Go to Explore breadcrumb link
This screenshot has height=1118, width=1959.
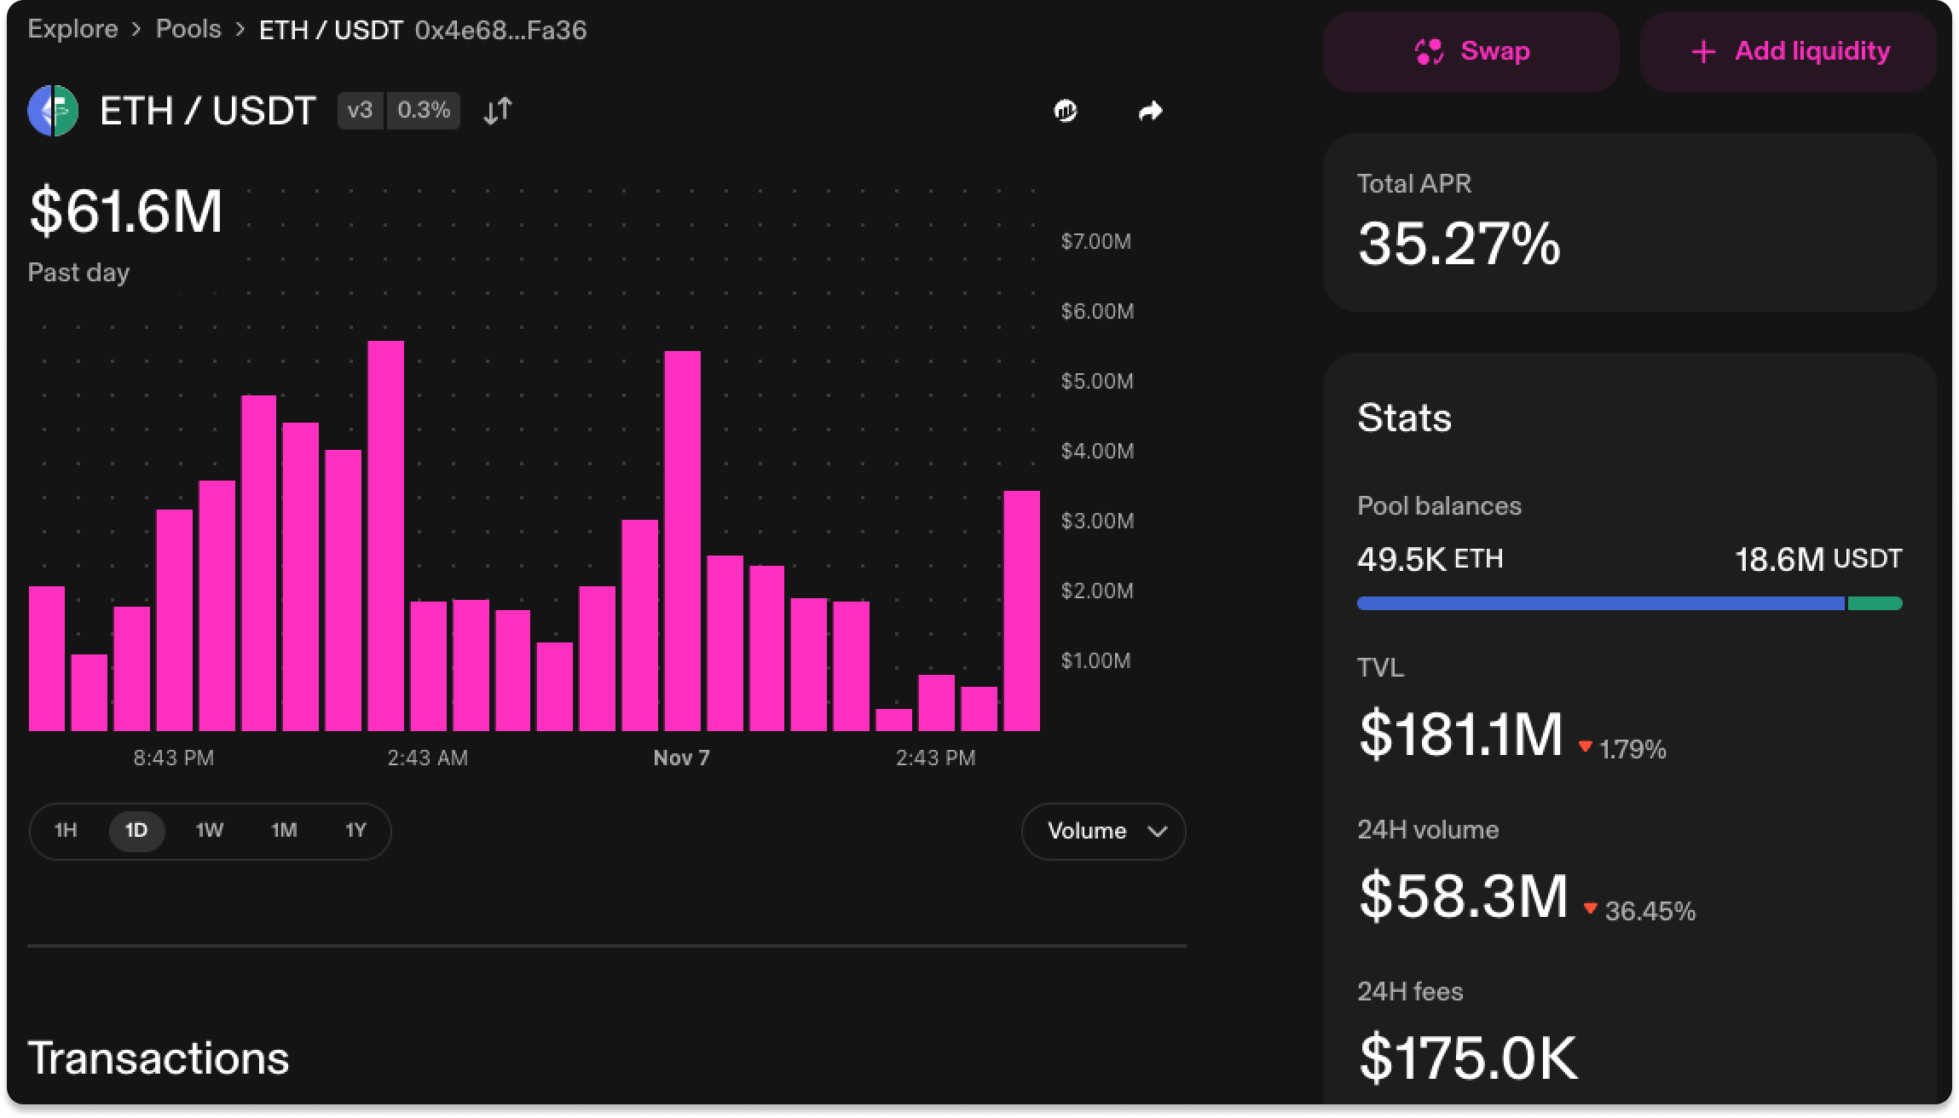point(73,30)
